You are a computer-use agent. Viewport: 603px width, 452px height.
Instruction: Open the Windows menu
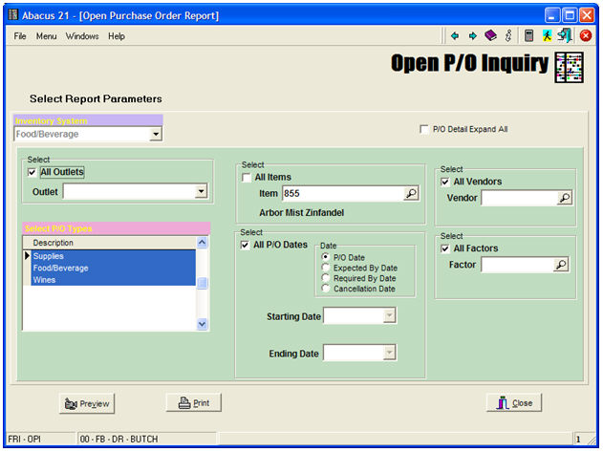click(82, 36)
